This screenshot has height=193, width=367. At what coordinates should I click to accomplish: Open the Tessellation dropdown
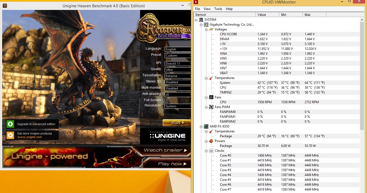coord(178,76)
